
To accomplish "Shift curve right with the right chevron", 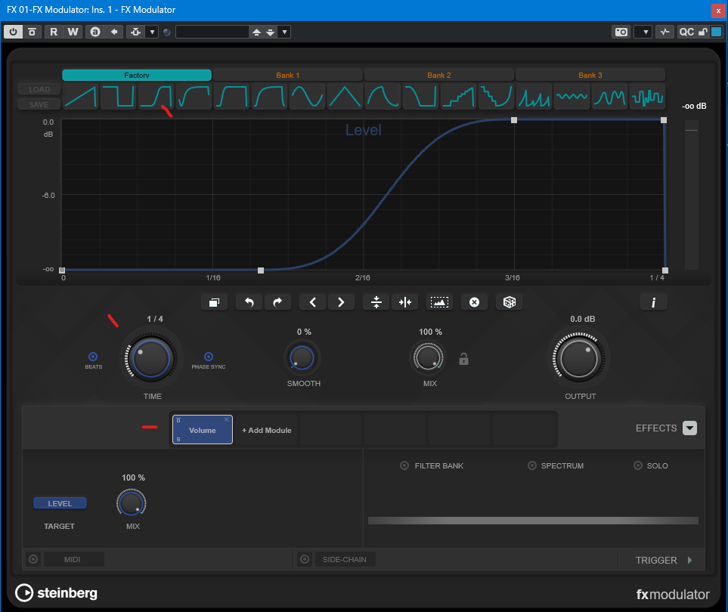I will (341, 302).
